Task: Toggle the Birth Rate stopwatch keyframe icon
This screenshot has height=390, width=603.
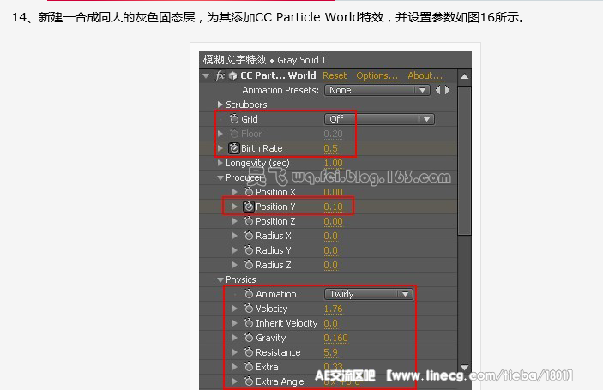Action: (x=234, y=148)
